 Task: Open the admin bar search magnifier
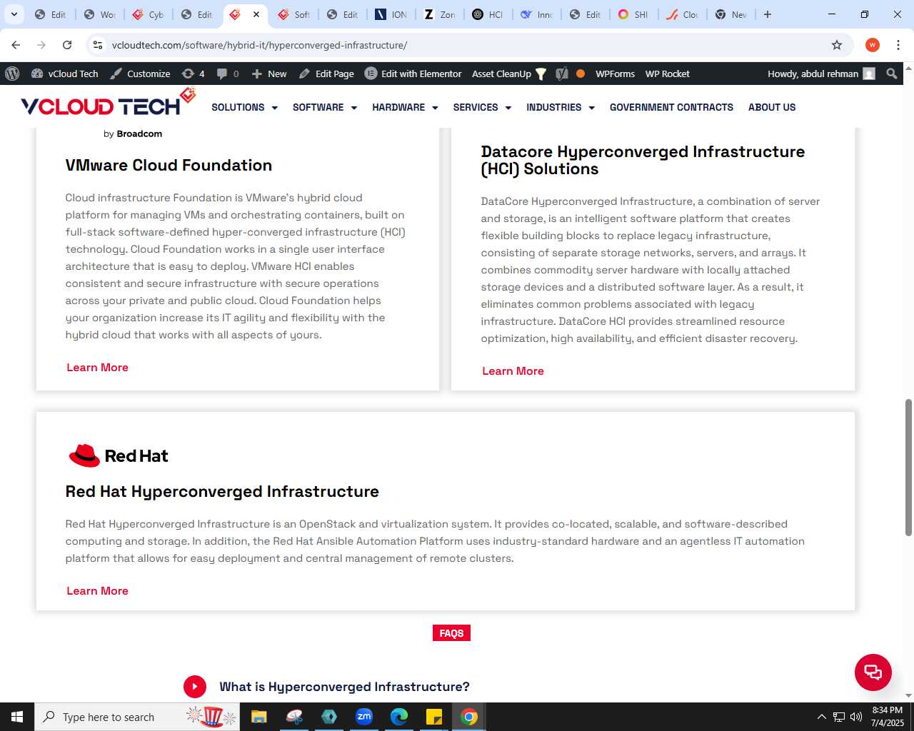(891, 74)
